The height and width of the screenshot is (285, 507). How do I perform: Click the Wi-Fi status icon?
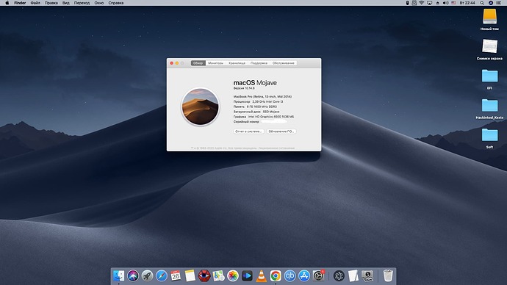click(x=422, y=3)
